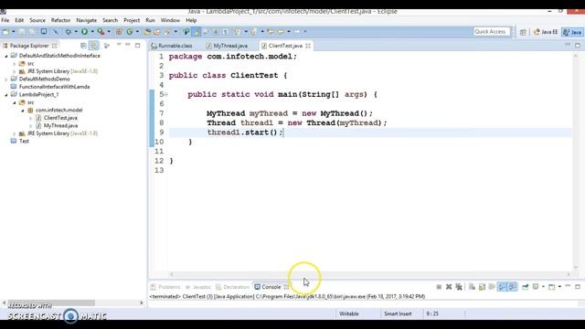The width and height of the screenshot is (585, 329).
Task: Select the Test project in explorer
Action: point(24,141)
